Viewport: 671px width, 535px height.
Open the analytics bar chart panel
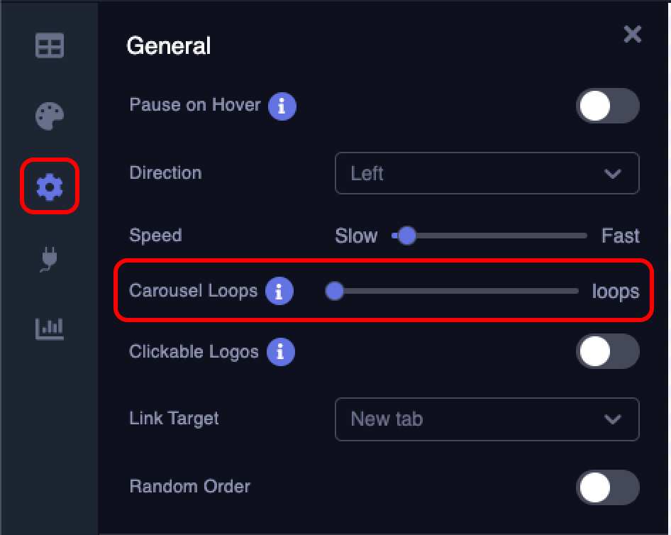point(48,328)
